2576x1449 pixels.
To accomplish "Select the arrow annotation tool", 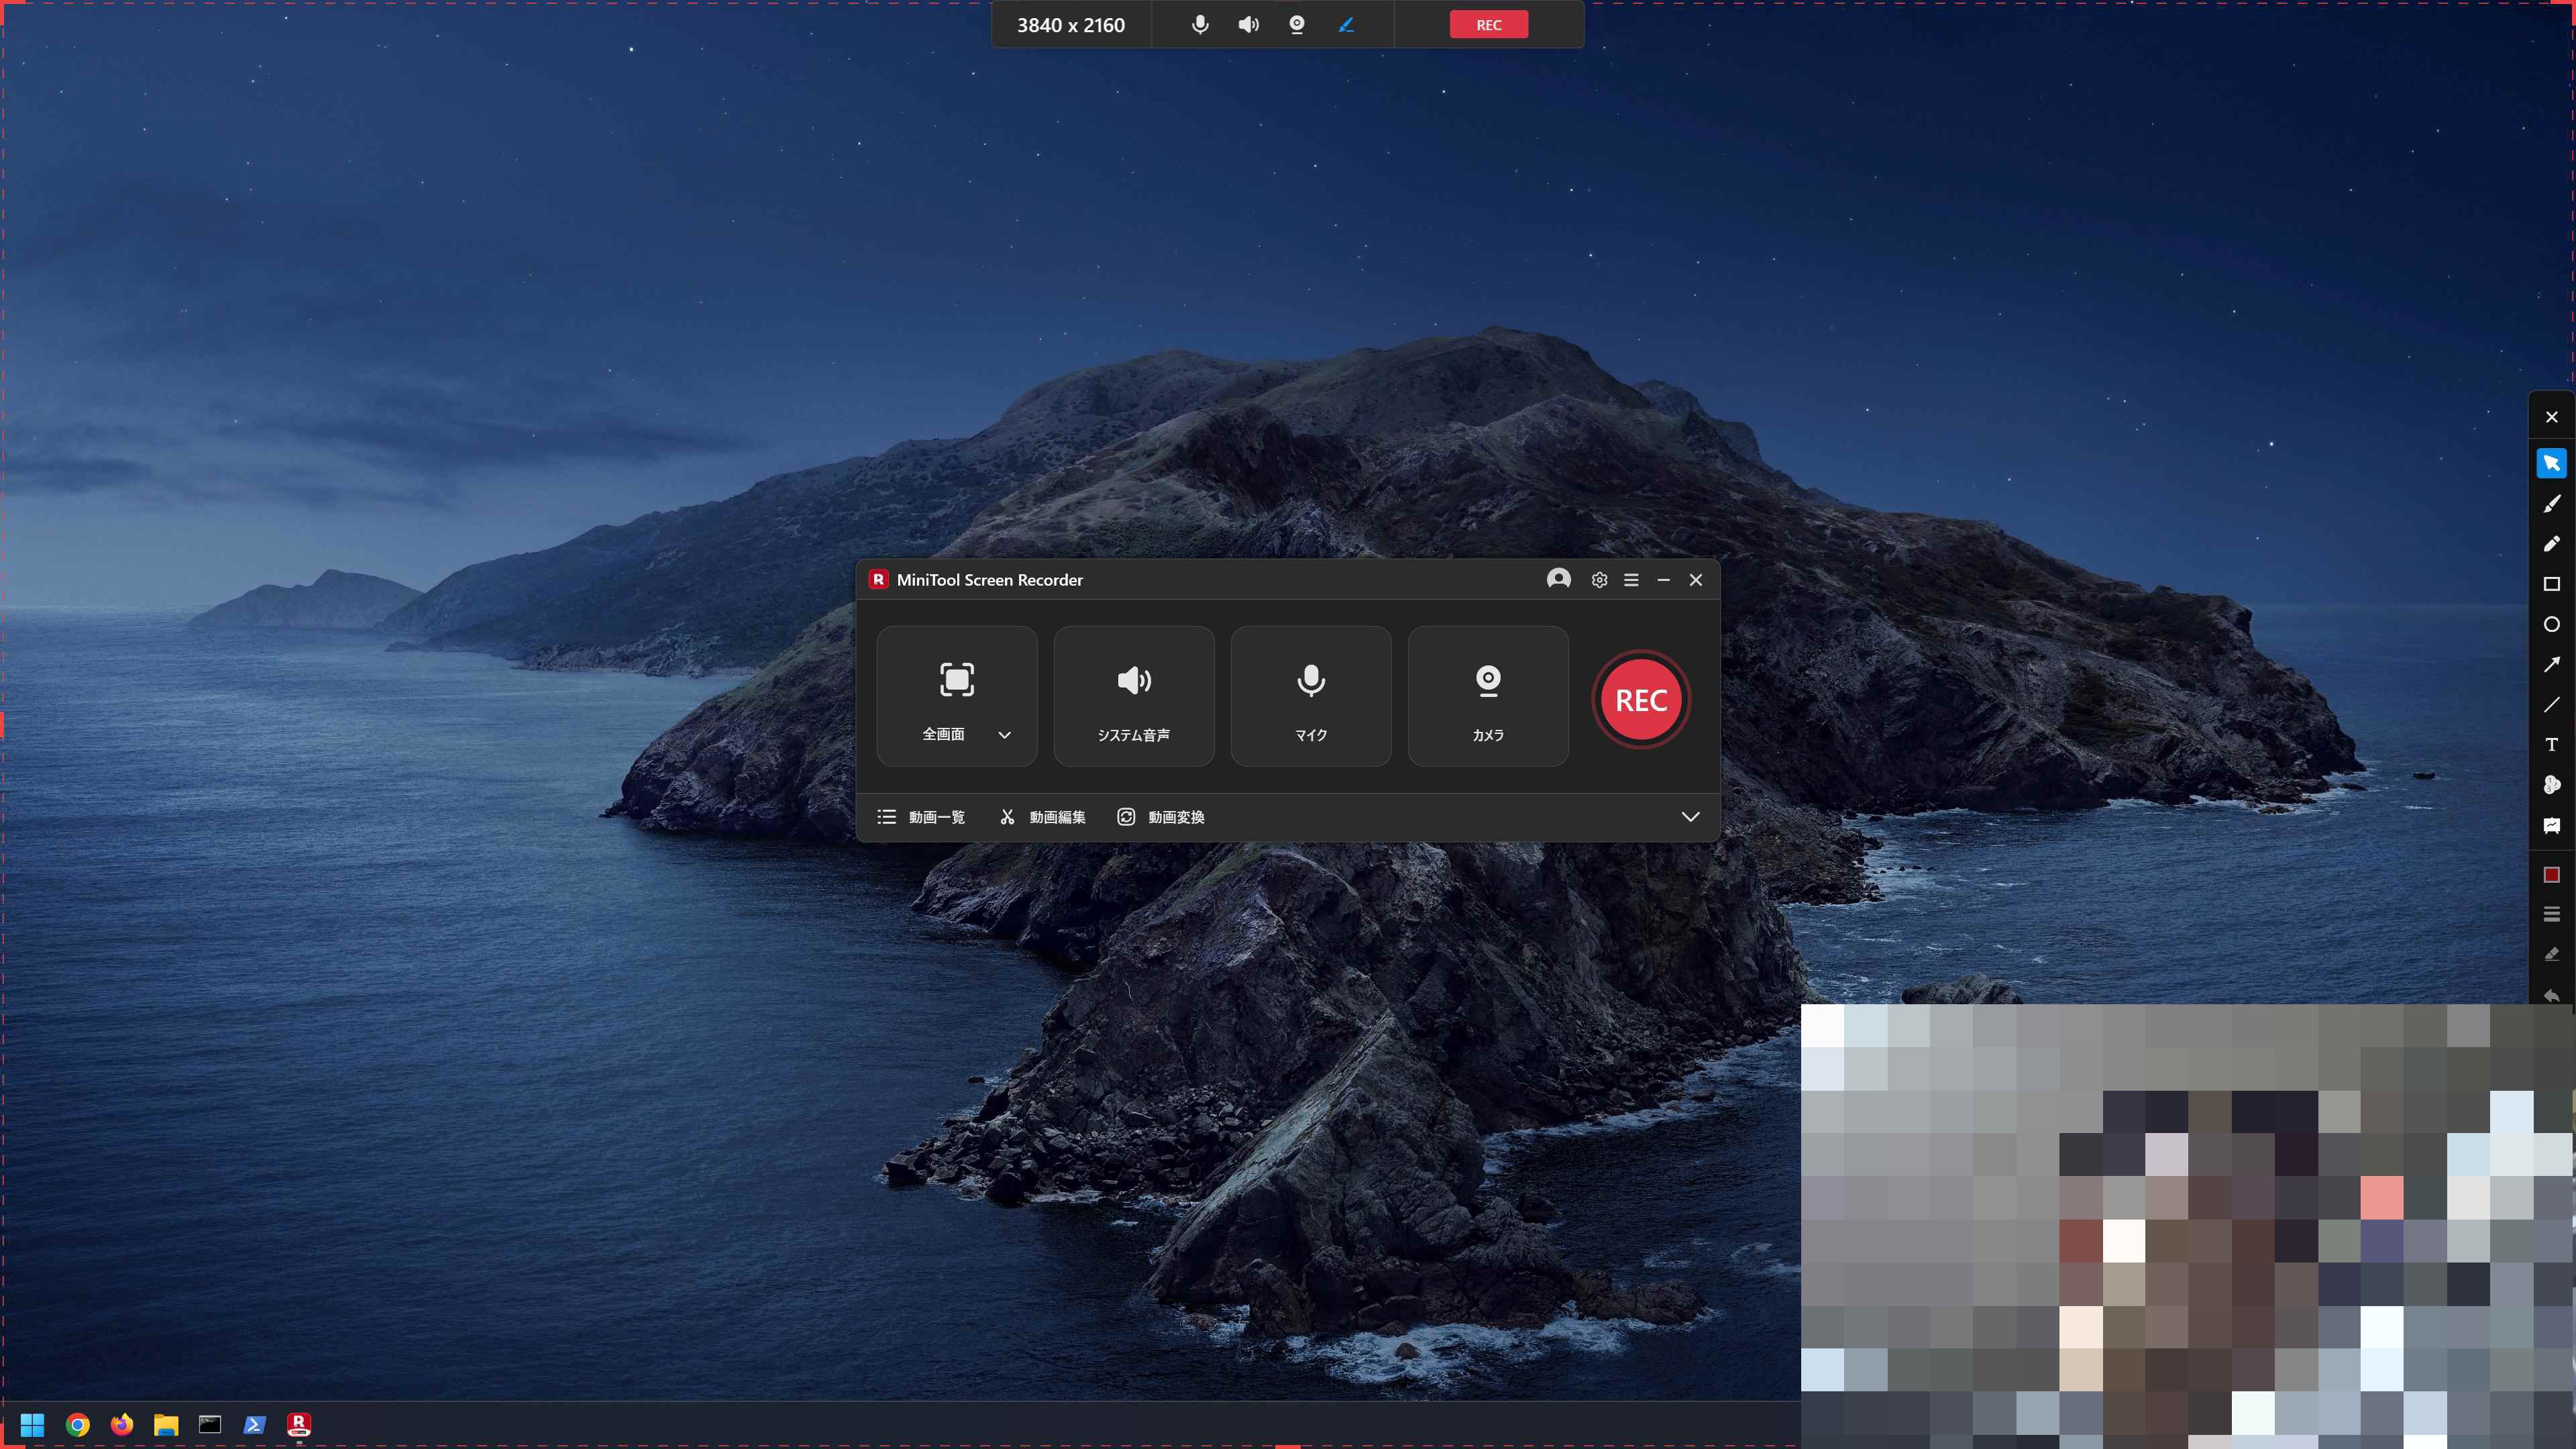I will 2551,664.
